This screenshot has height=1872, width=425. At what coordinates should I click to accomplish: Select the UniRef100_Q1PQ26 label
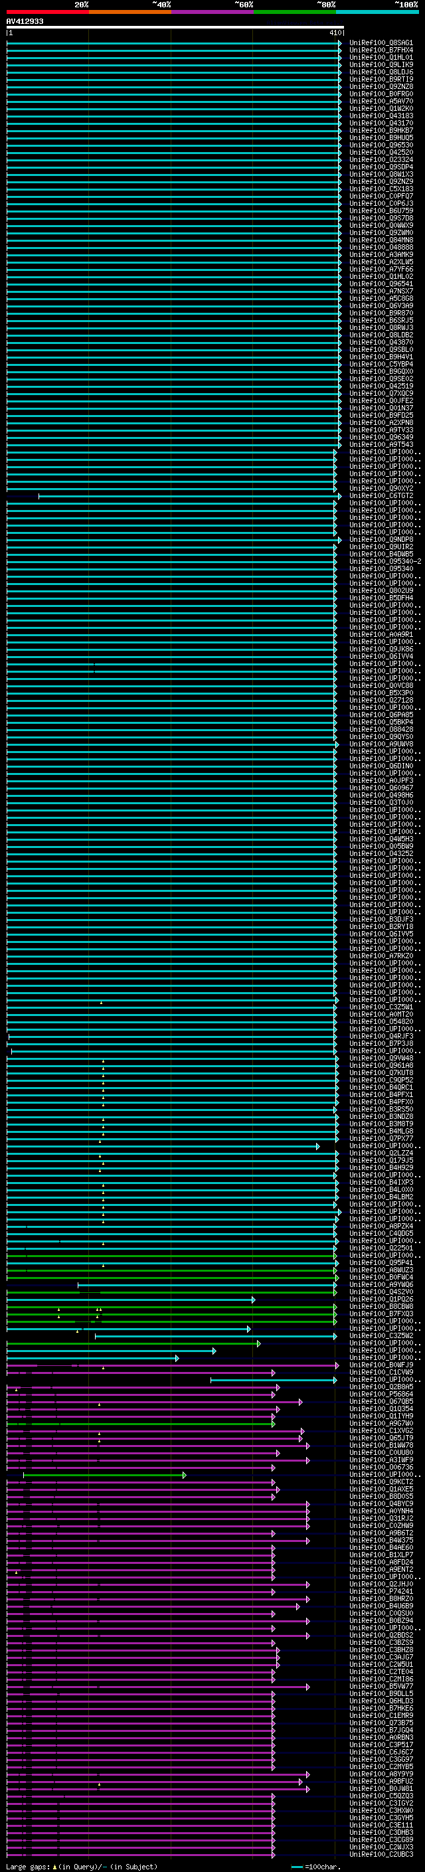click(381, 1300)
